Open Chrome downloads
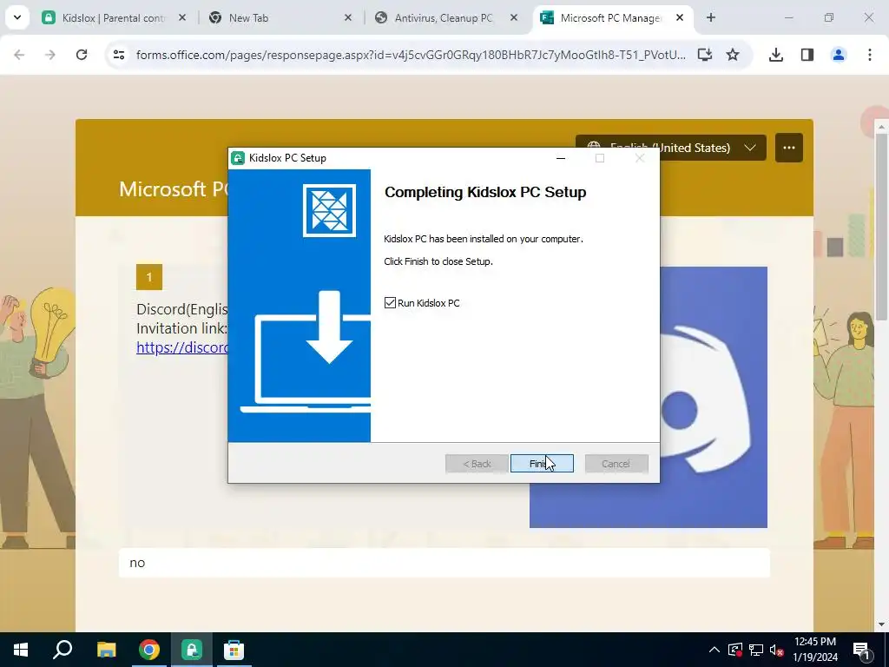The height and width of the screenshot is (667, 889). pyautogui.click(x=776, y=55)
